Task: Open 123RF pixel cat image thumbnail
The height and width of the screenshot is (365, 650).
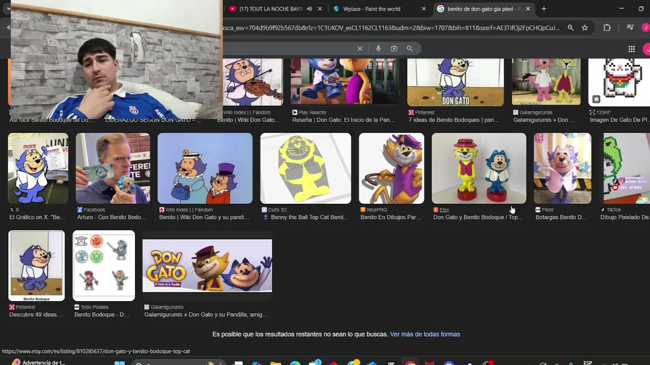Action: [x=619, y=82]
